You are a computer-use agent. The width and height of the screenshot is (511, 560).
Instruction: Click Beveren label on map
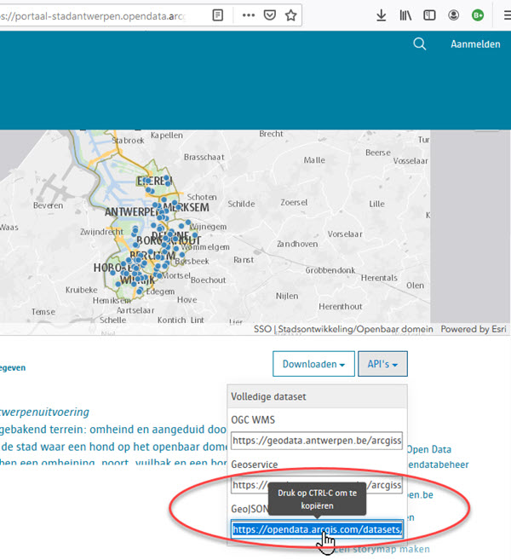pos(49,205)
